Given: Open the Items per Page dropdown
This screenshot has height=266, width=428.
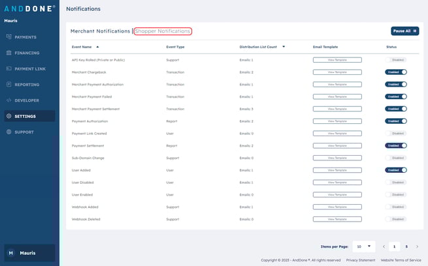Looking at the screenshot, I should coord(363,247).
